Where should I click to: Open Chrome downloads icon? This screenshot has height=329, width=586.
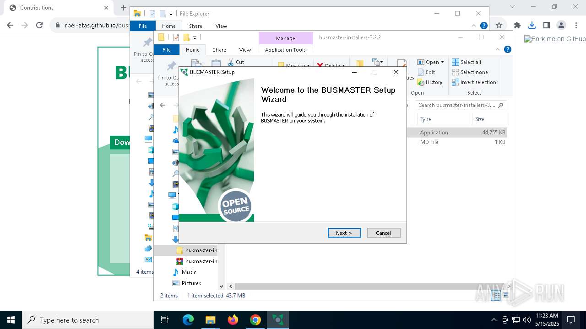tap(532, 25)
